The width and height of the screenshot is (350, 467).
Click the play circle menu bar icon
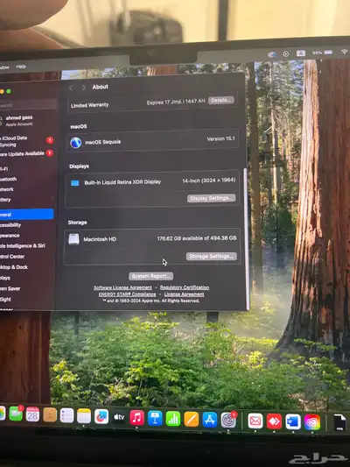pyautogui.click(x=286, y=54)
